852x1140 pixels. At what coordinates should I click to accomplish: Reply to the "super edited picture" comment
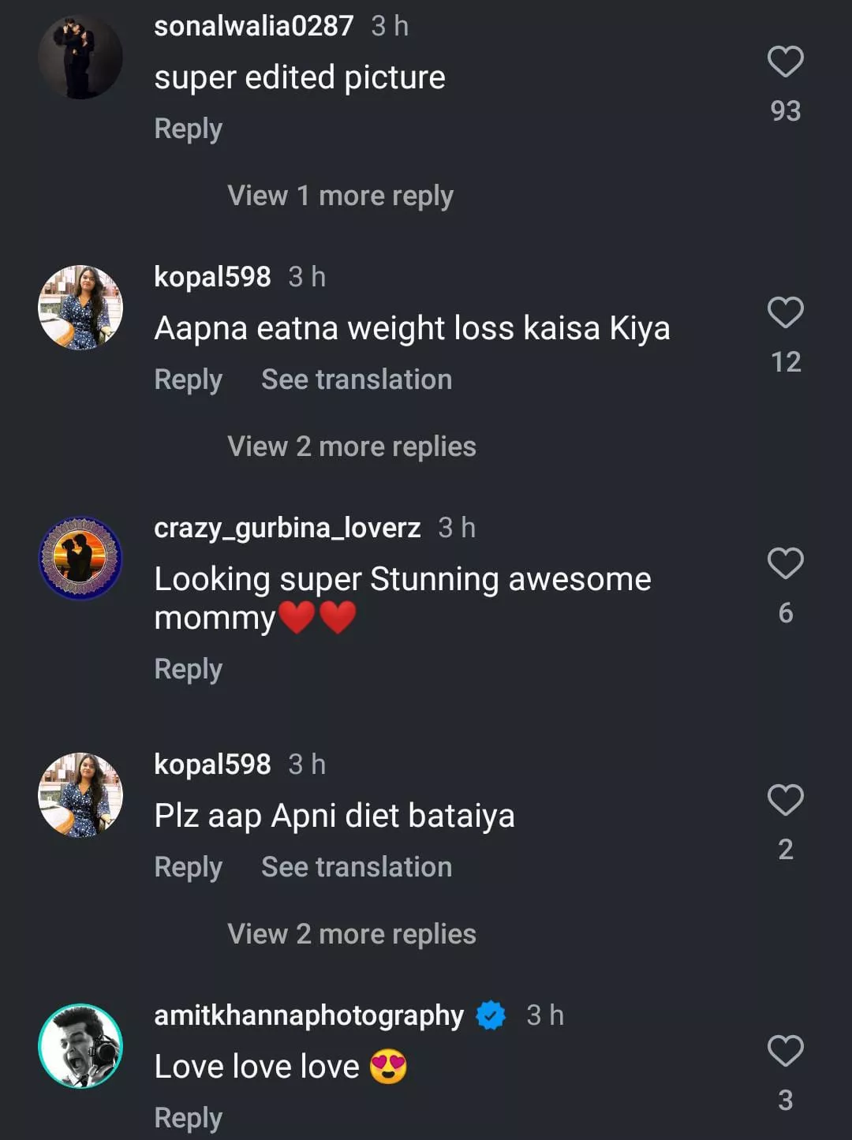(188, 129)
